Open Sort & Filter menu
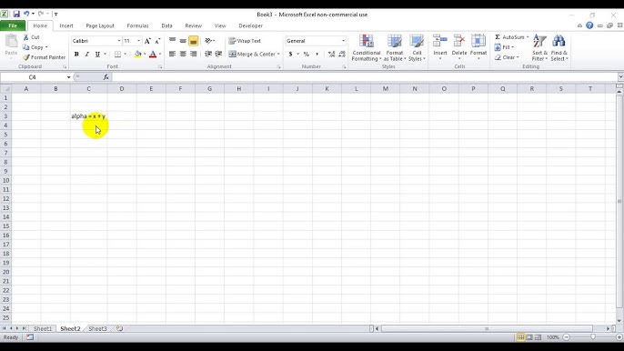624x351 pixels. (539, 48)
